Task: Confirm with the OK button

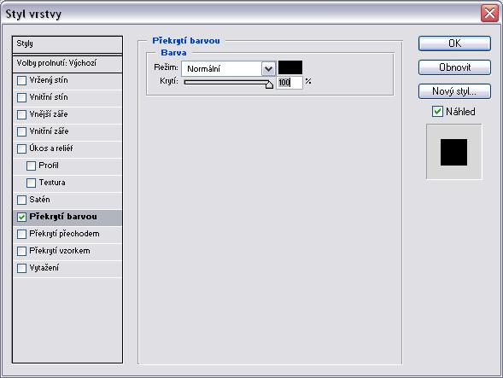Action: pyautogui.click(x=454, y=44)
